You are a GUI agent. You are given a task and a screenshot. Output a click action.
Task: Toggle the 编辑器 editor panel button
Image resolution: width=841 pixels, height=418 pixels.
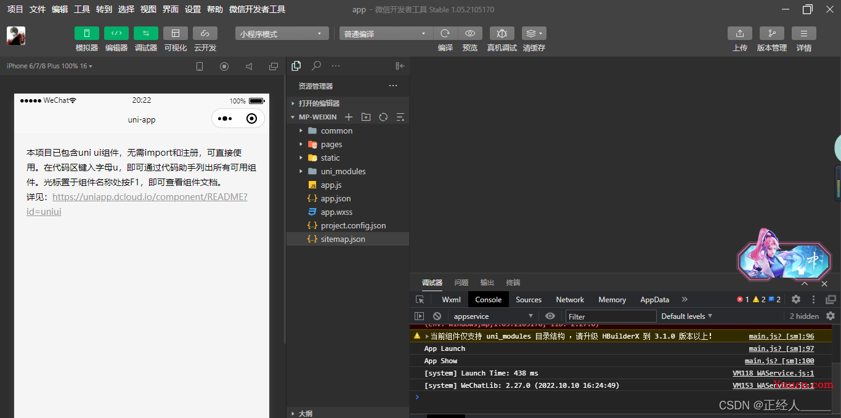[116, 33]
